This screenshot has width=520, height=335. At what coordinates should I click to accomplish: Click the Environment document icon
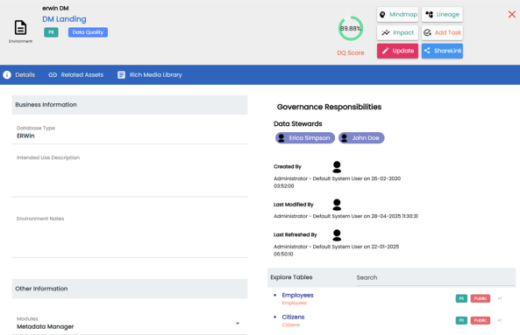coord(20,27)
